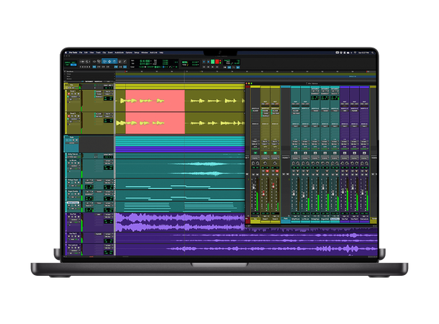Click Vocal 2 pan knob in mixer

(275, 163)
